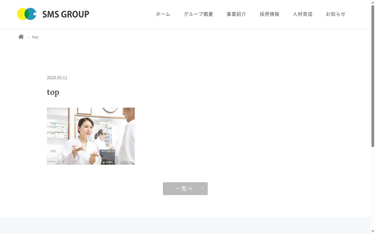Click the date 2020.05.11

click(x=57, y=78)
